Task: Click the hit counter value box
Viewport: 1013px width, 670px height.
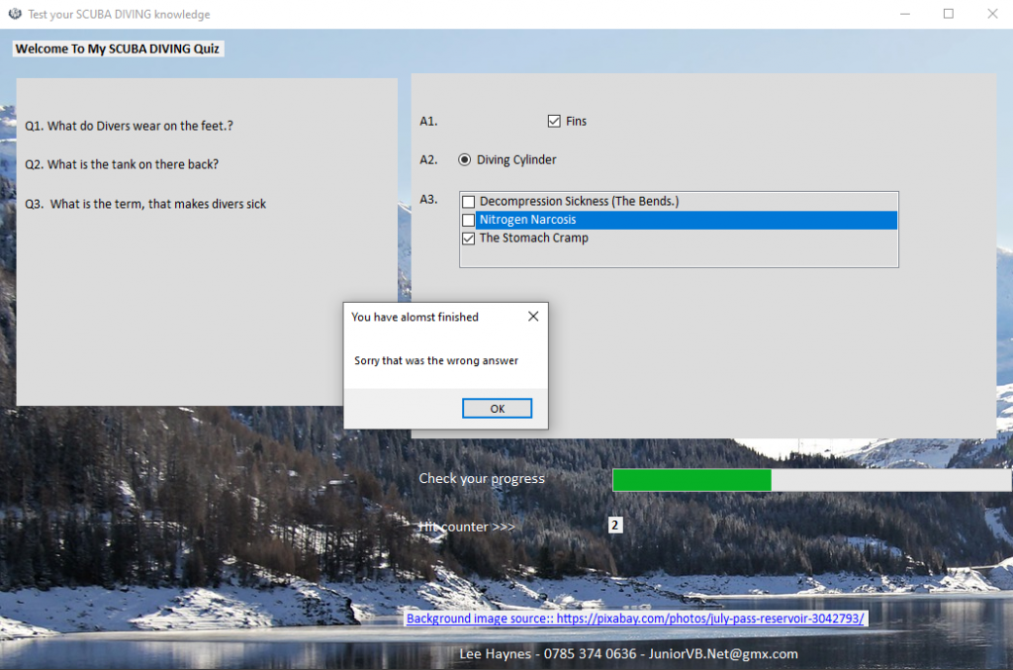Action: 615,526
